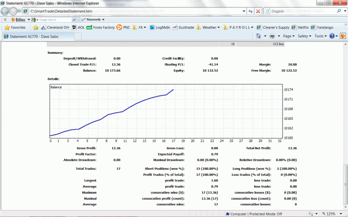Screen dimensions: 348x217
Task: Click the scrollbar down arrow
Action: 345,207
